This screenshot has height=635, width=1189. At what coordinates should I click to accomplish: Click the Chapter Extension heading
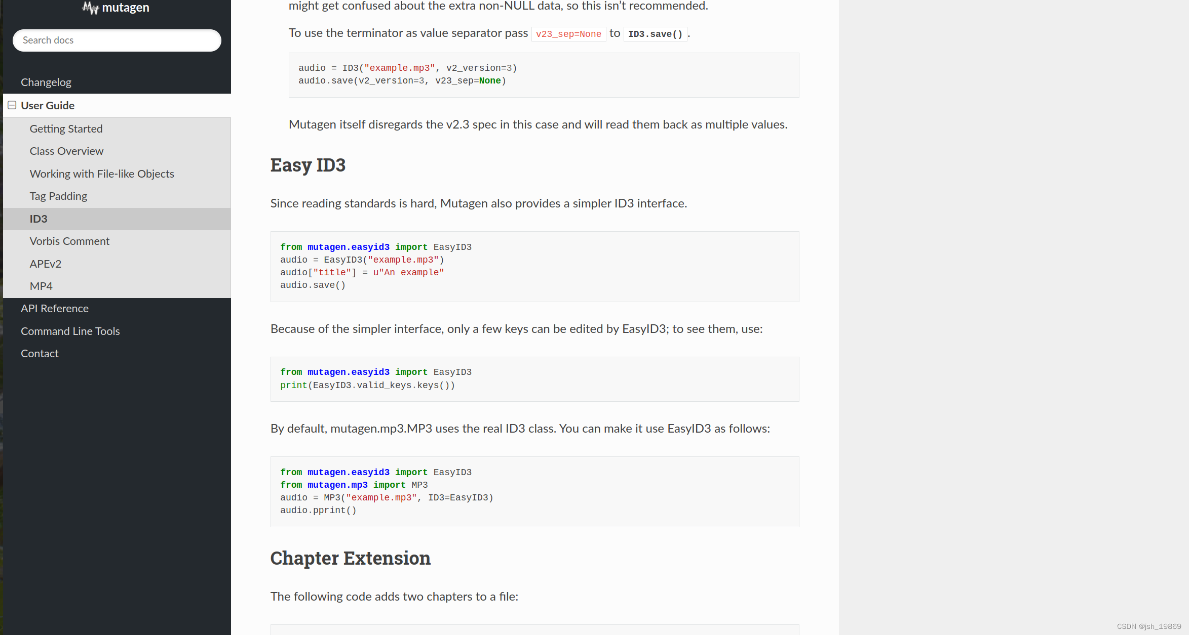pos(351,559)
